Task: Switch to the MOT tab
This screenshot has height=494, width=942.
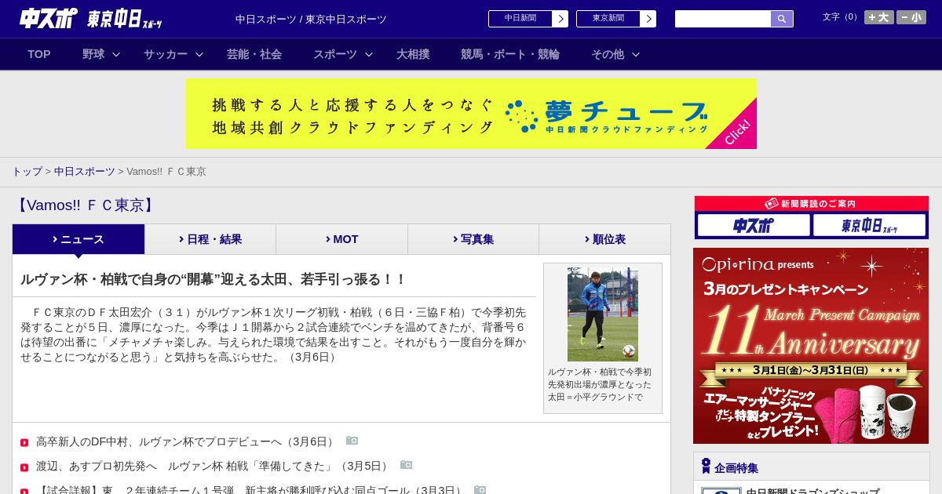Action: coord(341,239)
